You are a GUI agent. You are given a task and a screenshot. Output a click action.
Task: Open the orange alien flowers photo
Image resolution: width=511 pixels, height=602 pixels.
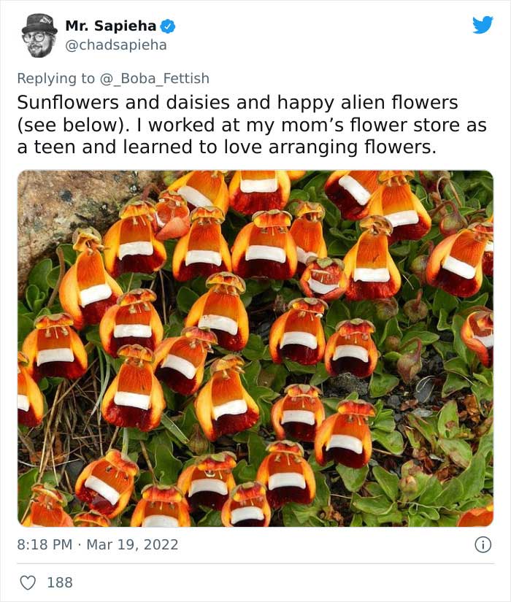tap(255, 348)
